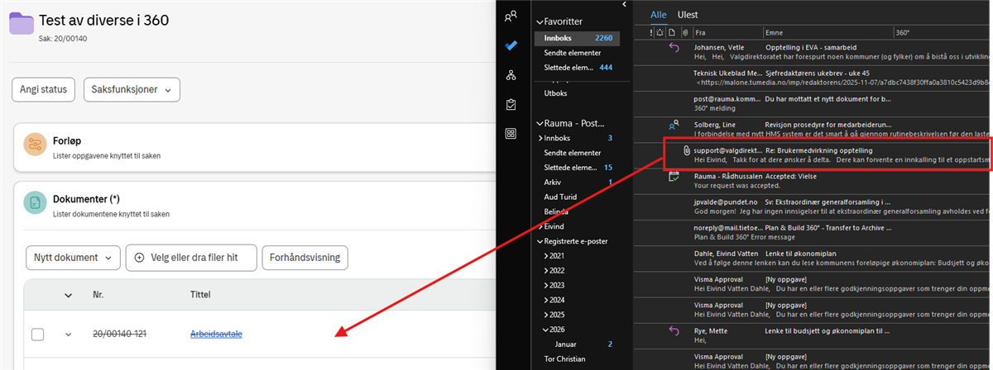The image size is (993, 370).
Task: Open the Saksfunksjoner dropdown
Action: [x=132, y=89]
